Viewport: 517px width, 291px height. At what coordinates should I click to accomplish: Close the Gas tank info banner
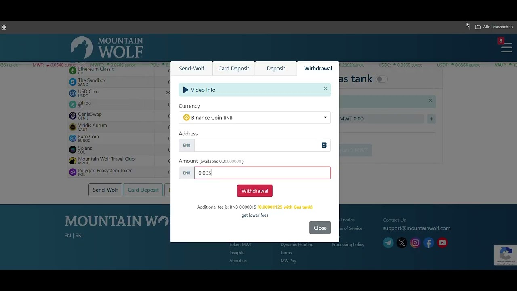pyautogui.click(x=430, y=101)
